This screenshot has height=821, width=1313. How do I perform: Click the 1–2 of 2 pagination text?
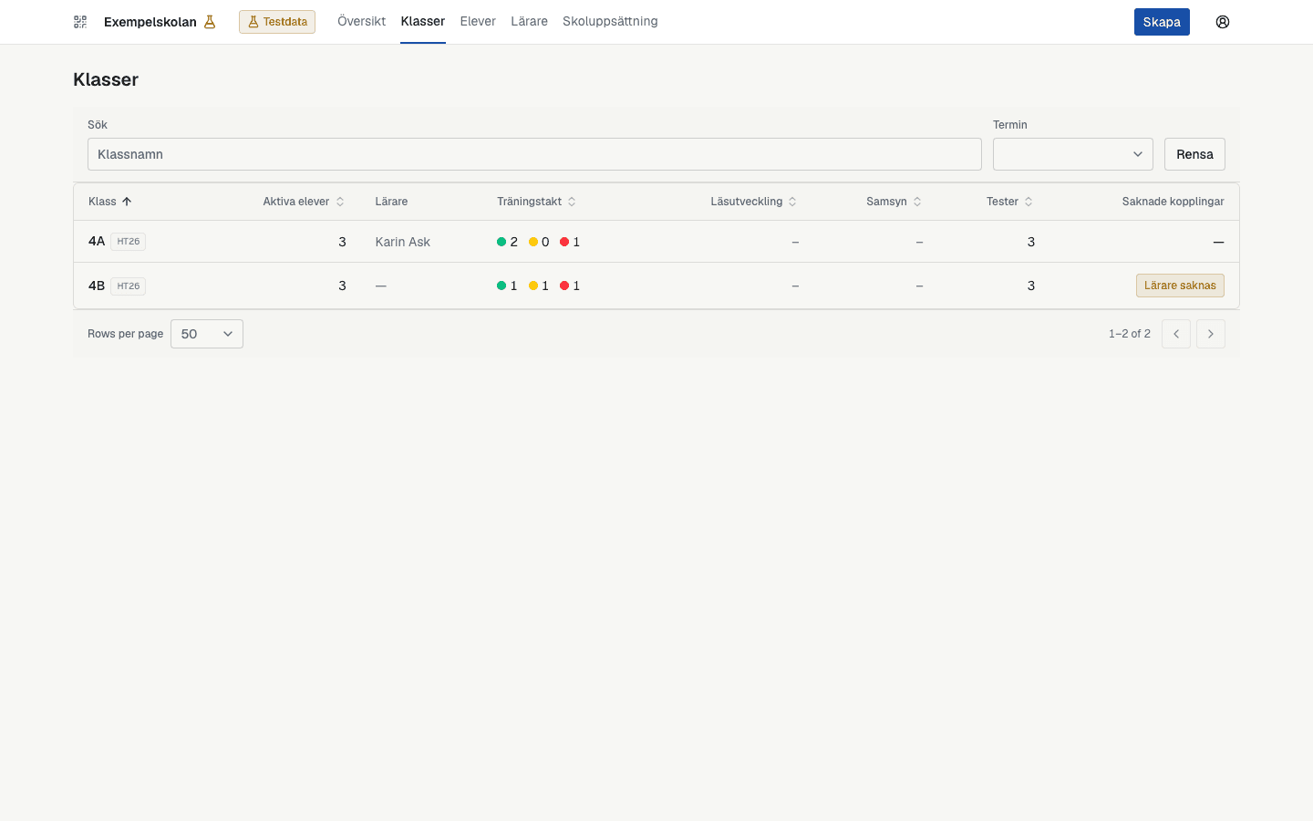pyautogui.click(x=1130, y=334)
